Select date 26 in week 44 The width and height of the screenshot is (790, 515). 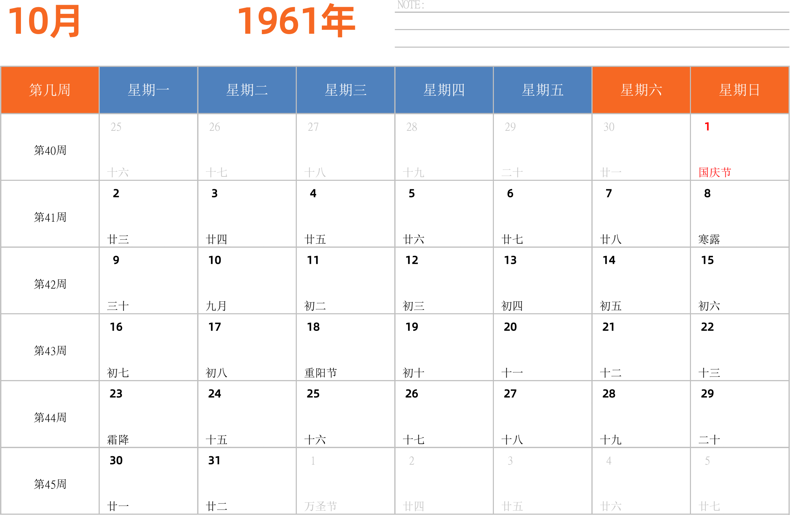point(412,394)
